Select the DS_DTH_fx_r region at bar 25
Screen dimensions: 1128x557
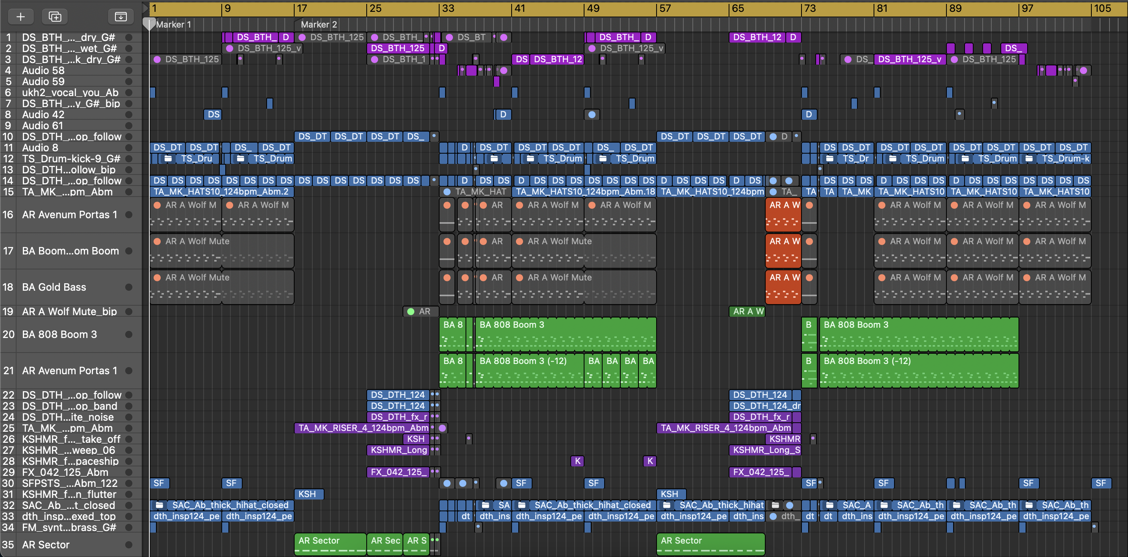(x=399, y=417)
